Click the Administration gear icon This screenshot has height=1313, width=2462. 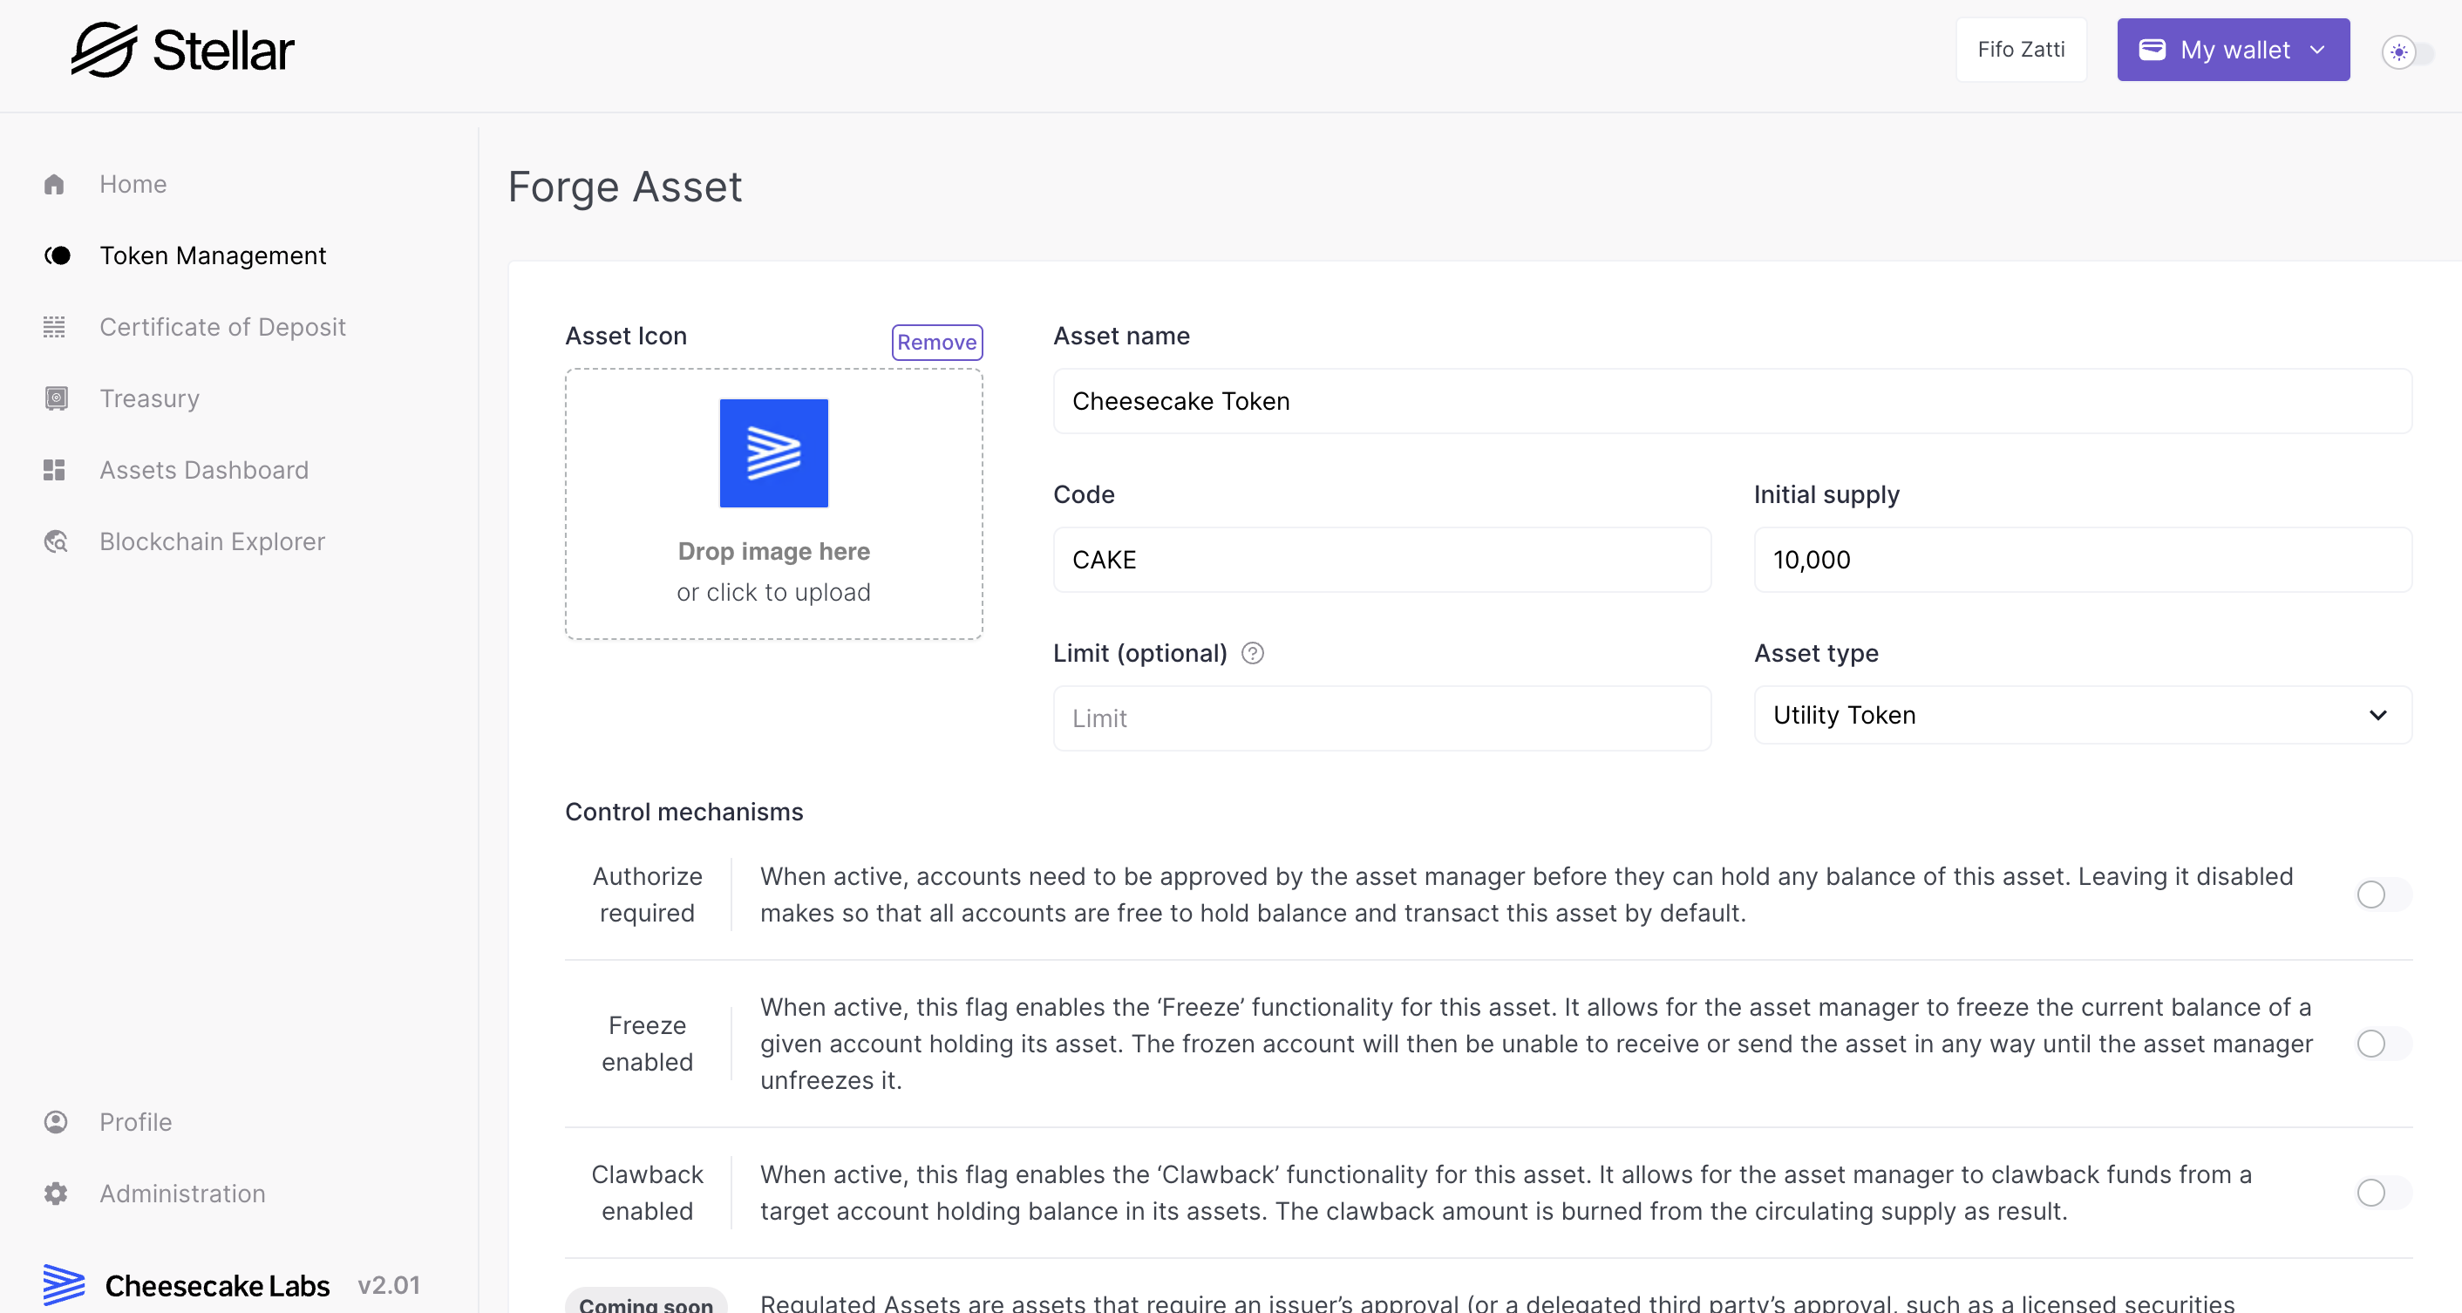[x=57, y=1194]
